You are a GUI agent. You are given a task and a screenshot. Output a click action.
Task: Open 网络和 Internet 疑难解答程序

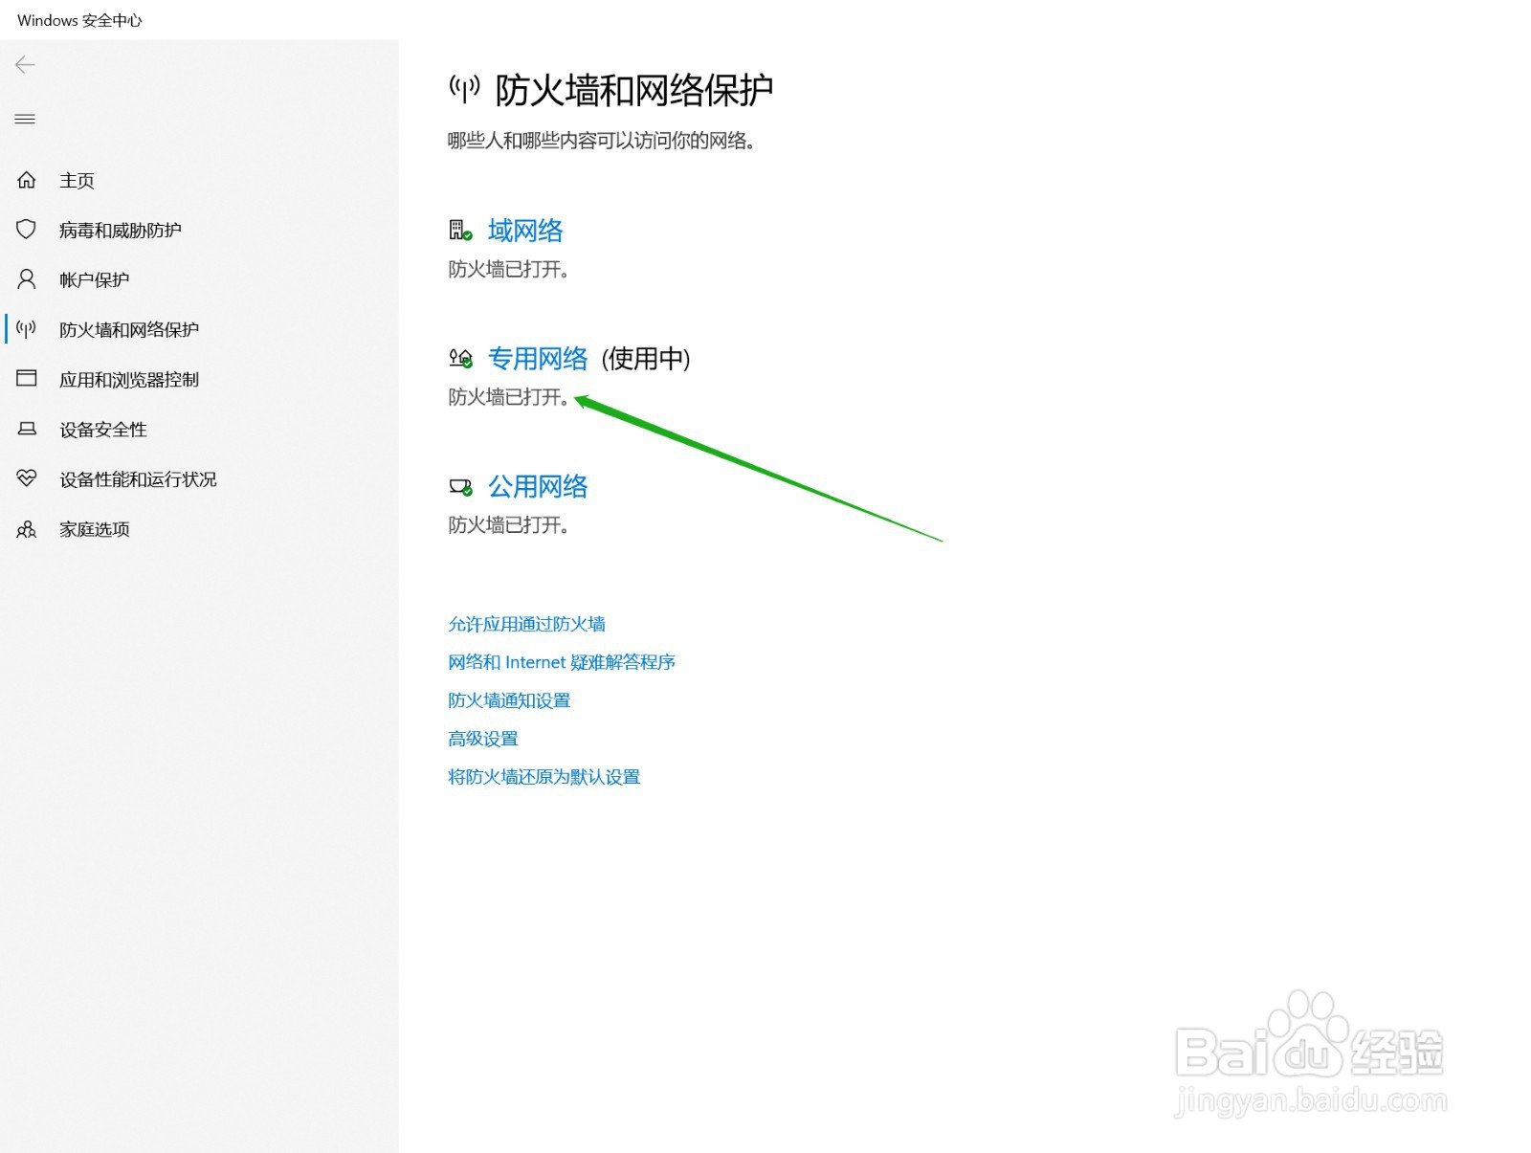point(561,661)
